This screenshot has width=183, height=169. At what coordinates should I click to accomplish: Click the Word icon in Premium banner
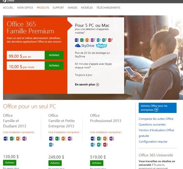tap(77, 40)
